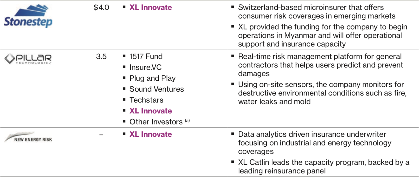Click the Other Investors entry
The width and height of the screenshot is (419, 178).
click(x=156, y=122)
